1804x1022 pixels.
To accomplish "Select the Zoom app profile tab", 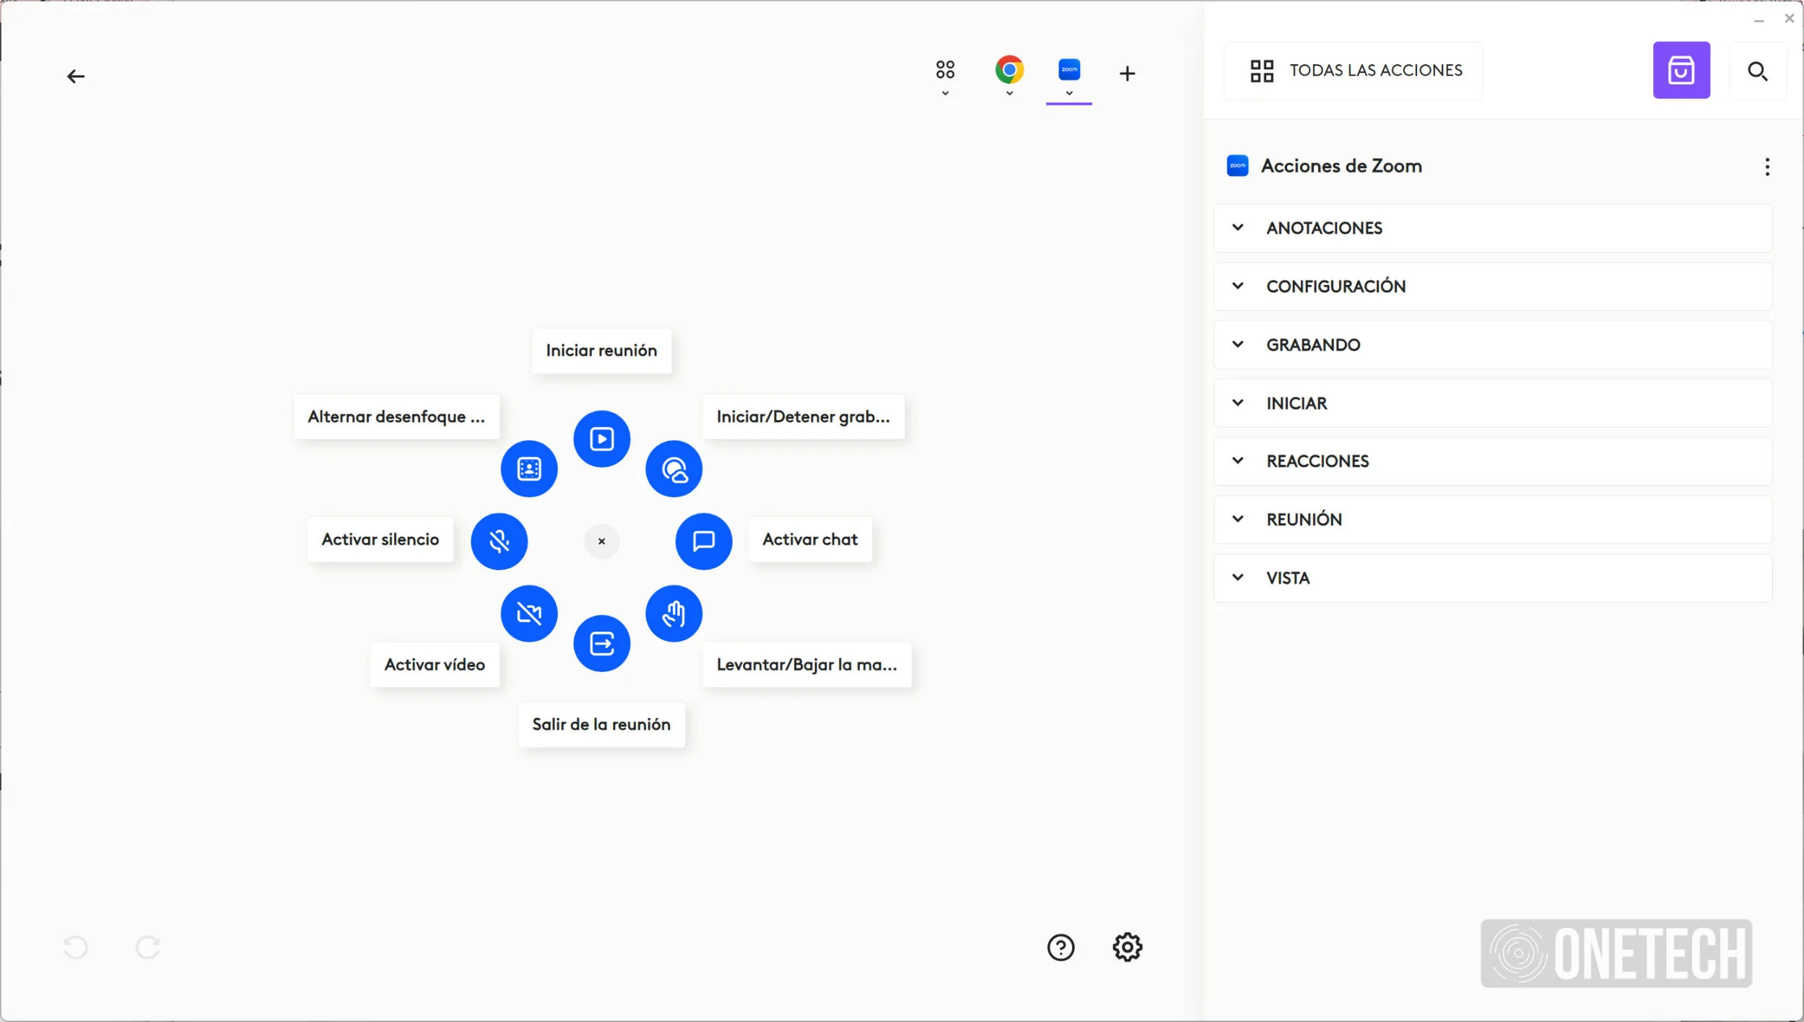I will pyautogui.click(x=1068, y=70).
